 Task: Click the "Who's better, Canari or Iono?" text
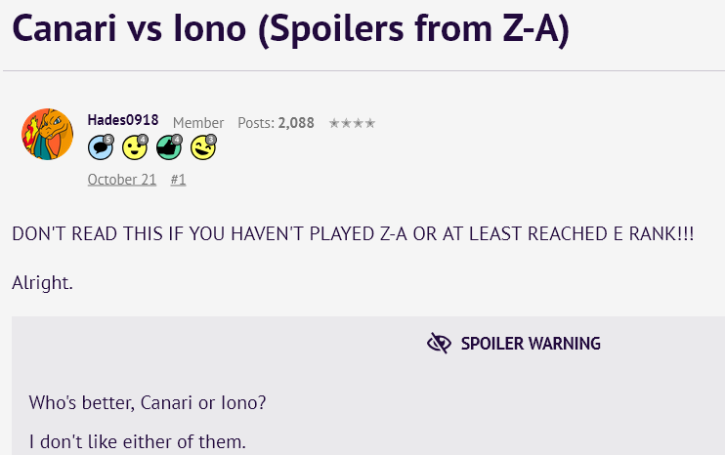click(x=148, y=402)
